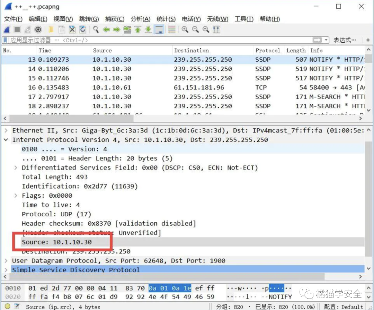Open capture options gear icon
The width and height of the screenshot is (374, 310).
pyautogui.click(x=38, y=29)
